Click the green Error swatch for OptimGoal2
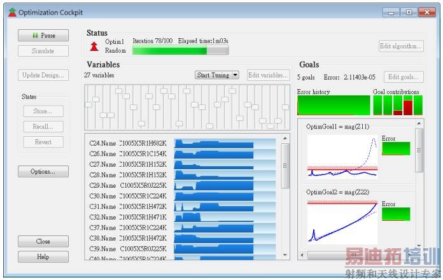Viewport: 443px width, 280px height. (x=396, y=214)
